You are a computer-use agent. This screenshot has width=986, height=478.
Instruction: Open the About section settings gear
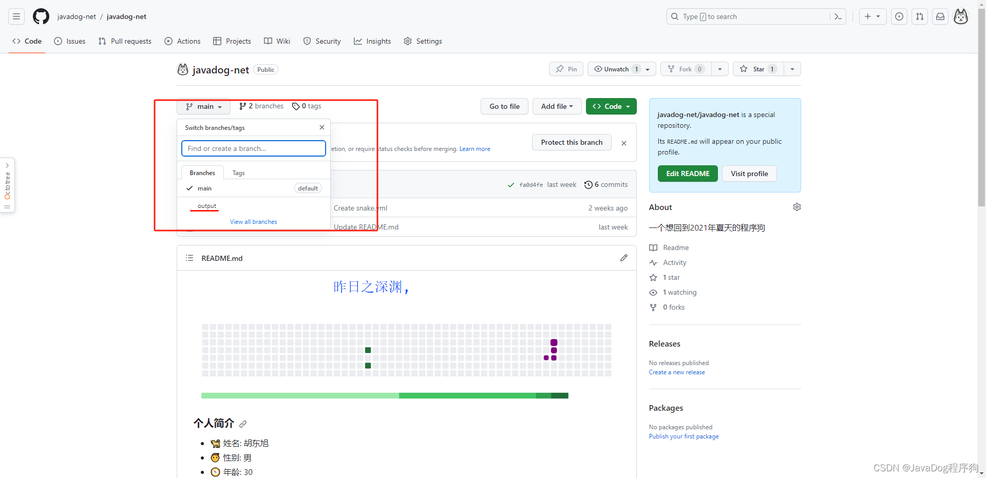click(797, 207)
